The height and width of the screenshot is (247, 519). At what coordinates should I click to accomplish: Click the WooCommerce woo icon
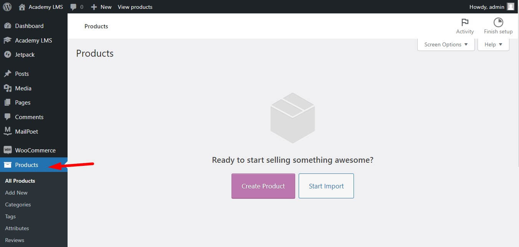click(7, 150)
